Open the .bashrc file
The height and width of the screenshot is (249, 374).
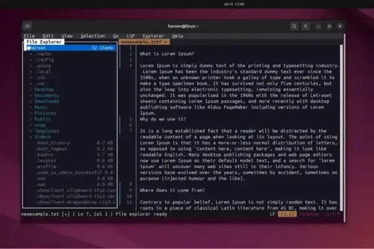44,155
